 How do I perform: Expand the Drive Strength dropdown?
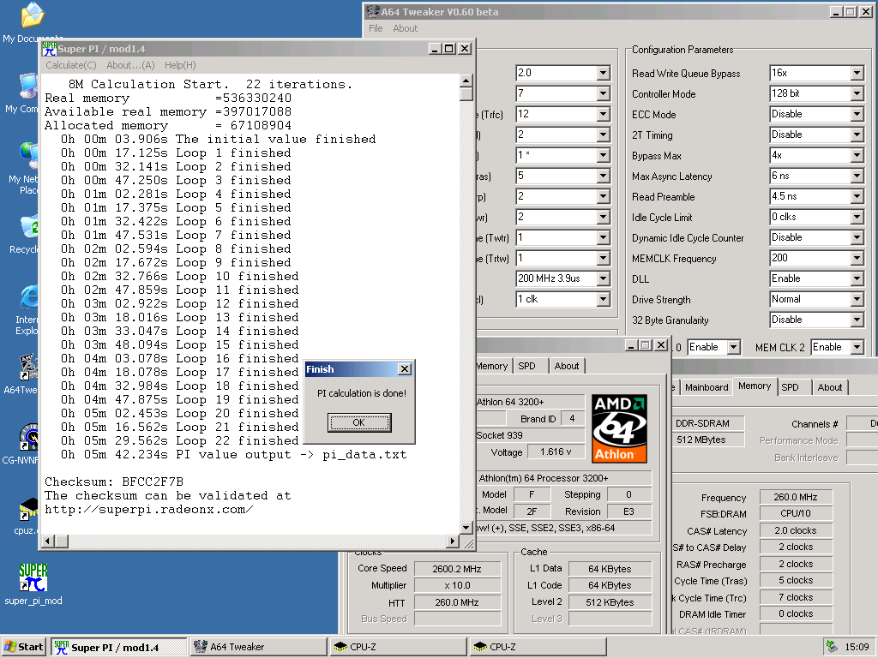pyautogui.click(x=857, y=299)
